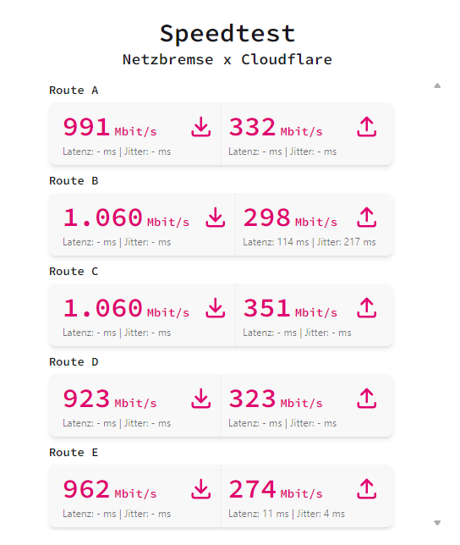
Task: Click Route B download icon
Action: (x=216, y=217)
